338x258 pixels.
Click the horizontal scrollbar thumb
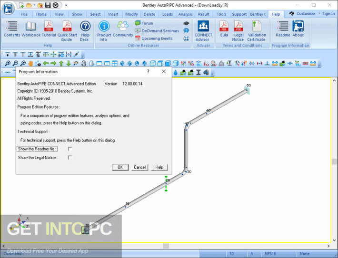click(x=166, y=246)
